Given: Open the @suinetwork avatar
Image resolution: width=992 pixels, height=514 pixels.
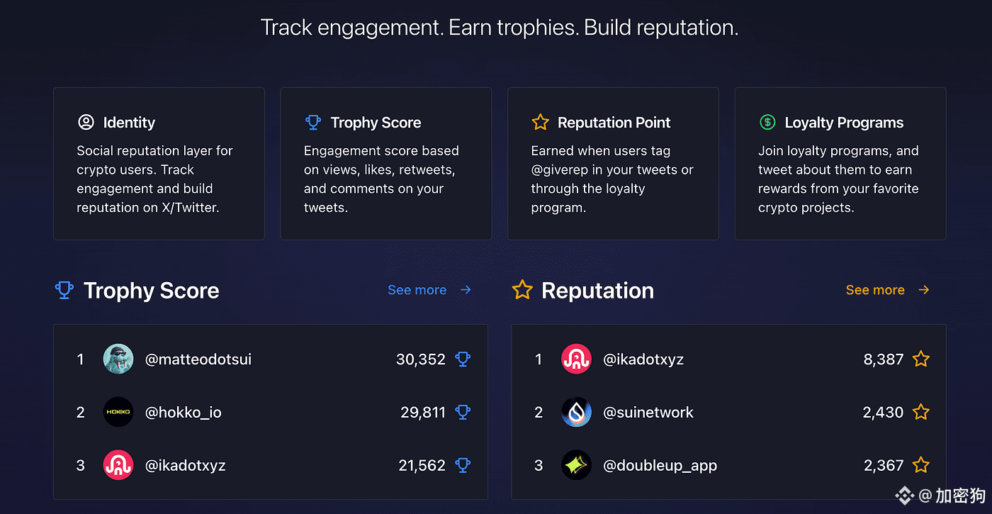Looking at the screenshot, I should pyautogui.click(x=576, y=413).
